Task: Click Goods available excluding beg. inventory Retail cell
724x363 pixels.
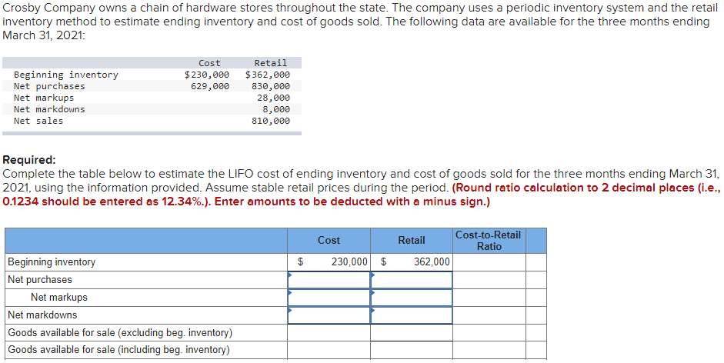Action: 412,332
